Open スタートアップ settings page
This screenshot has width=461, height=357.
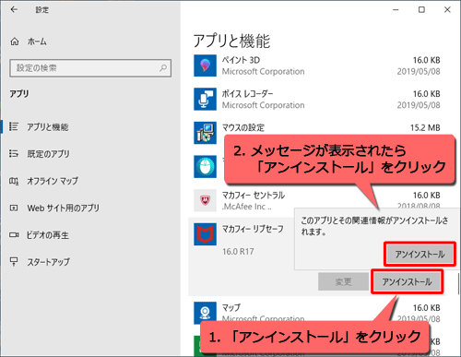[49, 262]
